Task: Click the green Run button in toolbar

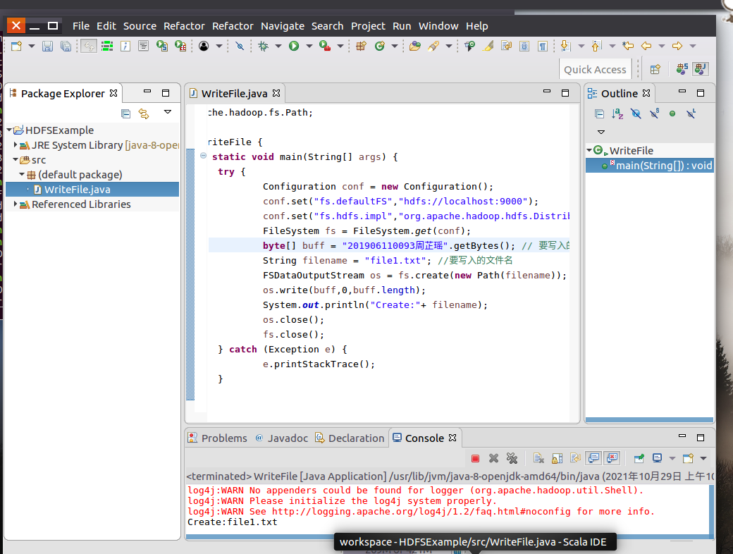Action: point(293,46)
